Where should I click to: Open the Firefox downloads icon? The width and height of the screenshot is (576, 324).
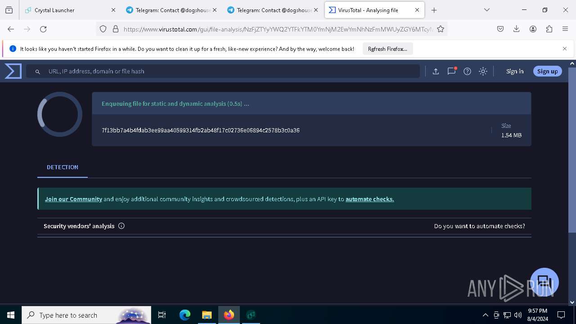[x=517, y=29]
